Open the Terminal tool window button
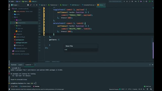162x91 pixels. [x=36, y=86]
